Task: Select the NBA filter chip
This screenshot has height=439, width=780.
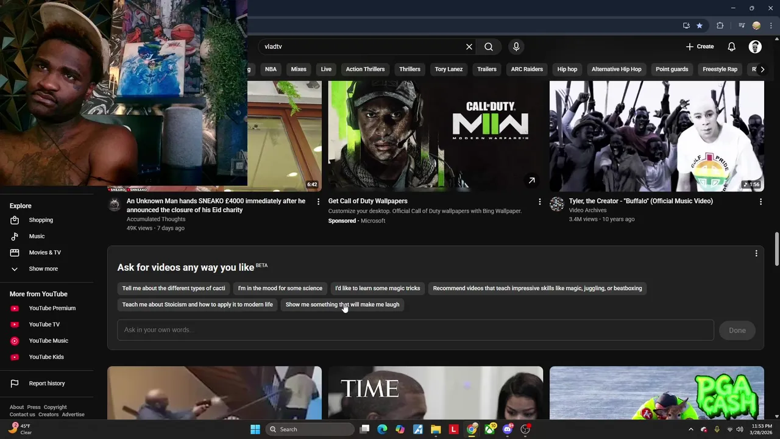Action: point(271,69)
